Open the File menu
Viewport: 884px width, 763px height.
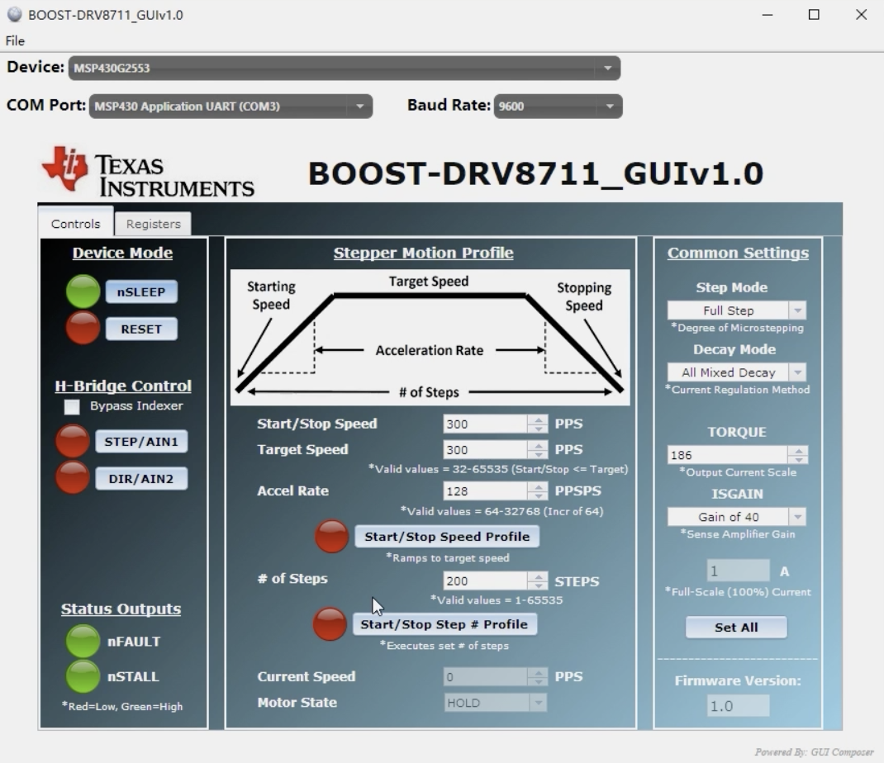click(14, 40)
